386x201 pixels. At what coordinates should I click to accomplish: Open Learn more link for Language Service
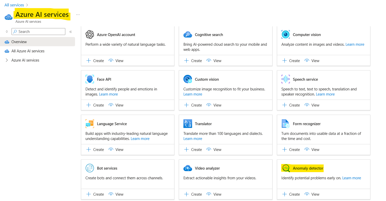(140, 139)
